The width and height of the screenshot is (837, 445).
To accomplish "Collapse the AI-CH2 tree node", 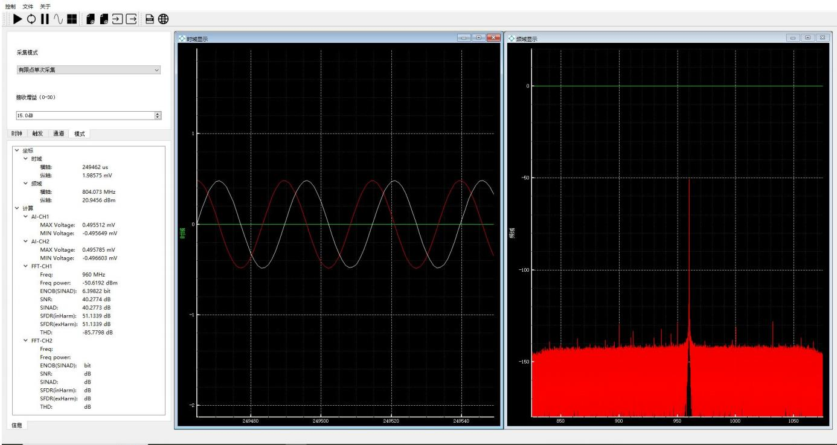I will pos(25,241).
